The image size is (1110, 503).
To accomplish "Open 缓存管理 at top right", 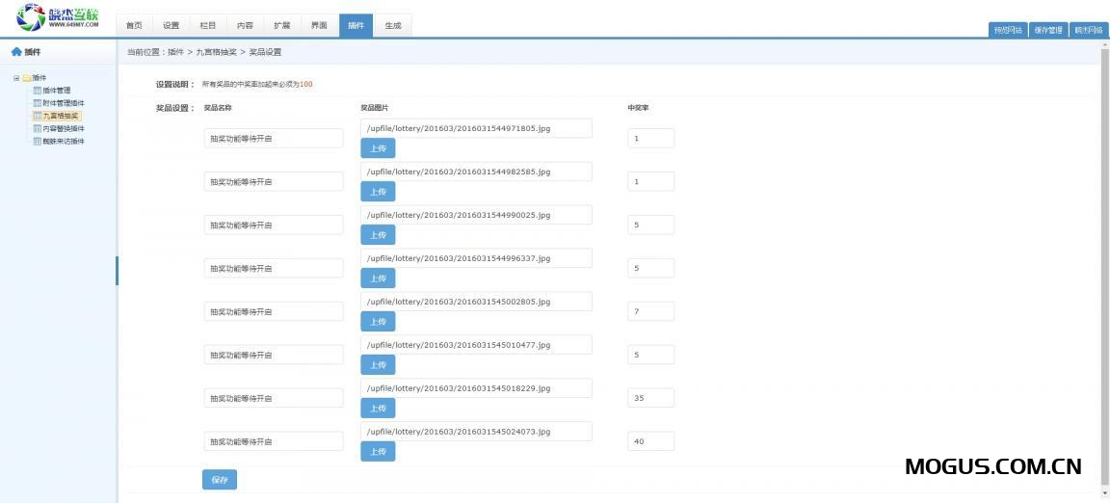I will point(1048,30).
